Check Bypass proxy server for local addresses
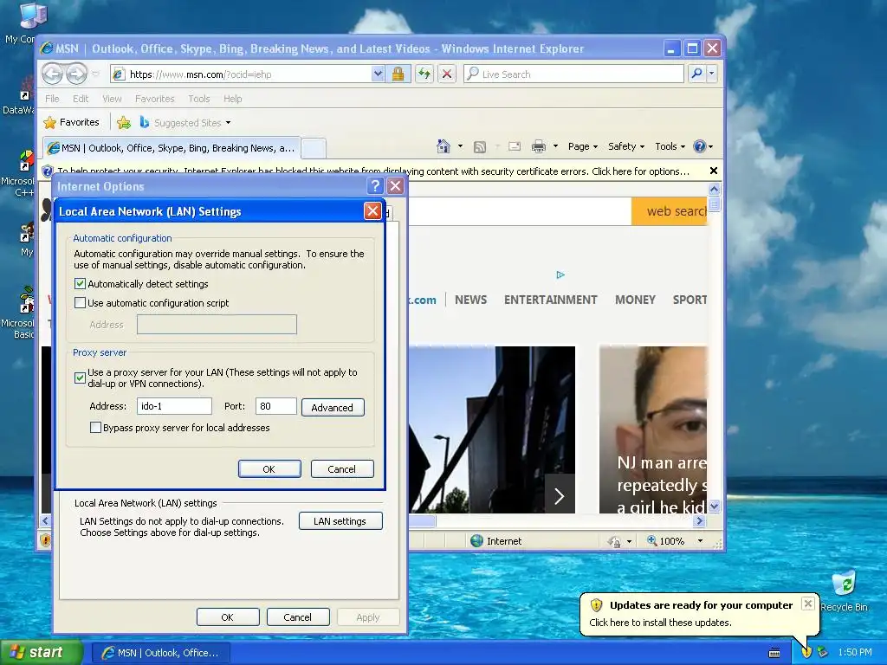Screen dimensions: 887x665 click(x=95, y=428)
